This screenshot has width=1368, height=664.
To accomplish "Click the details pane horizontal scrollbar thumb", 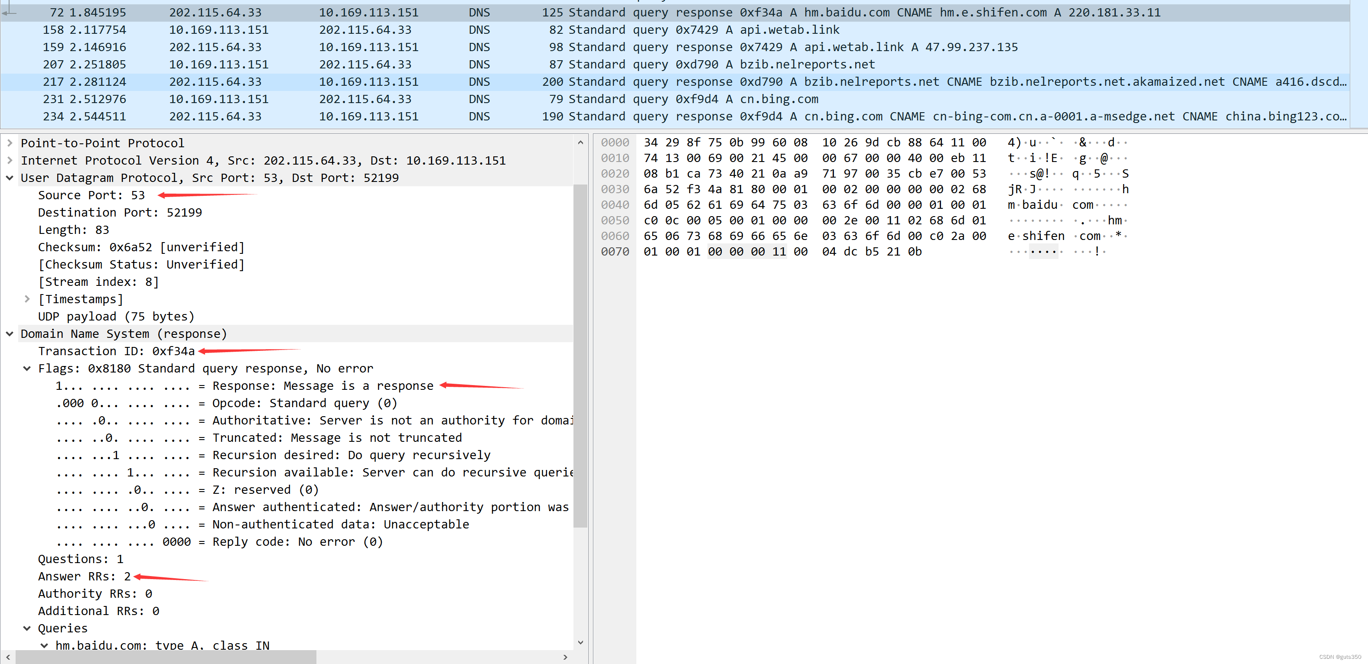I will [166, 657].
